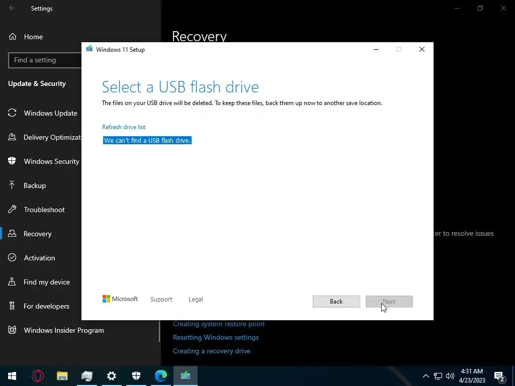Open Windows Security in Settings sidebar
This screenshot has height=386, width=515.
click(51, 161)
